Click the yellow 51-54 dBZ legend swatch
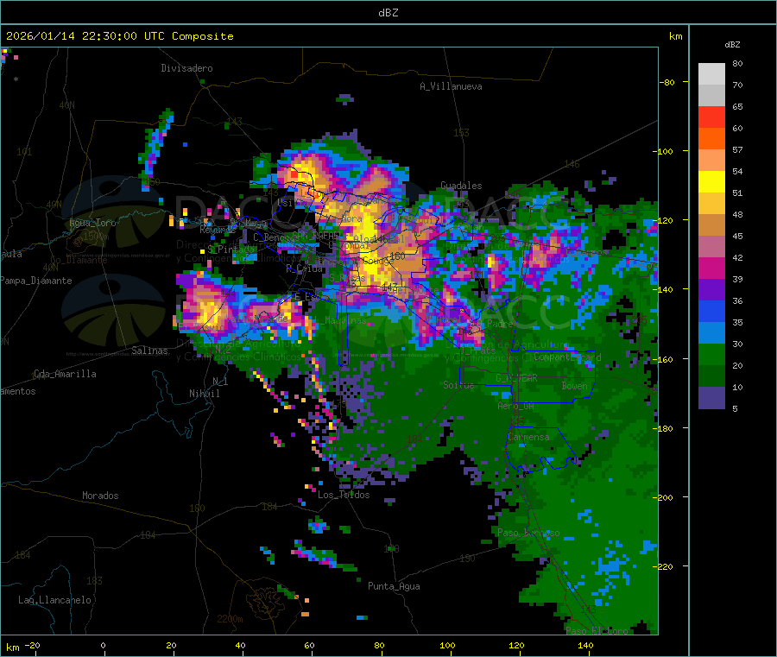 711,182
